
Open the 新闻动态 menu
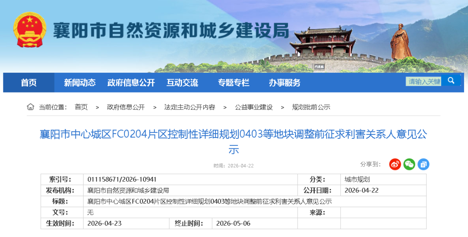(x=80, y=83)
